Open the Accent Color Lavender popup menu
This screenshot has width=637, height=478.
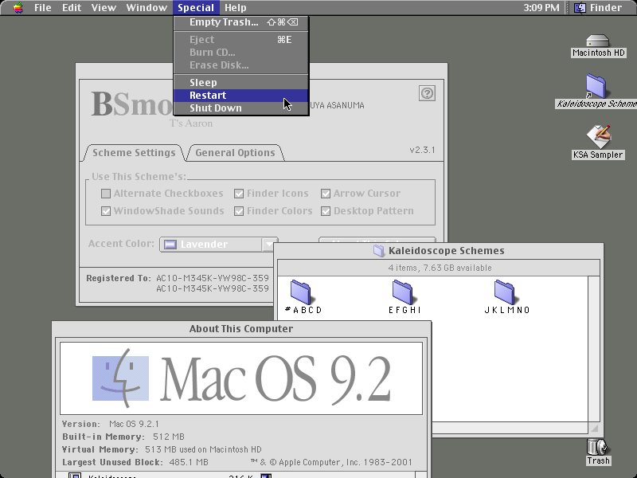(x=218, y=245)
